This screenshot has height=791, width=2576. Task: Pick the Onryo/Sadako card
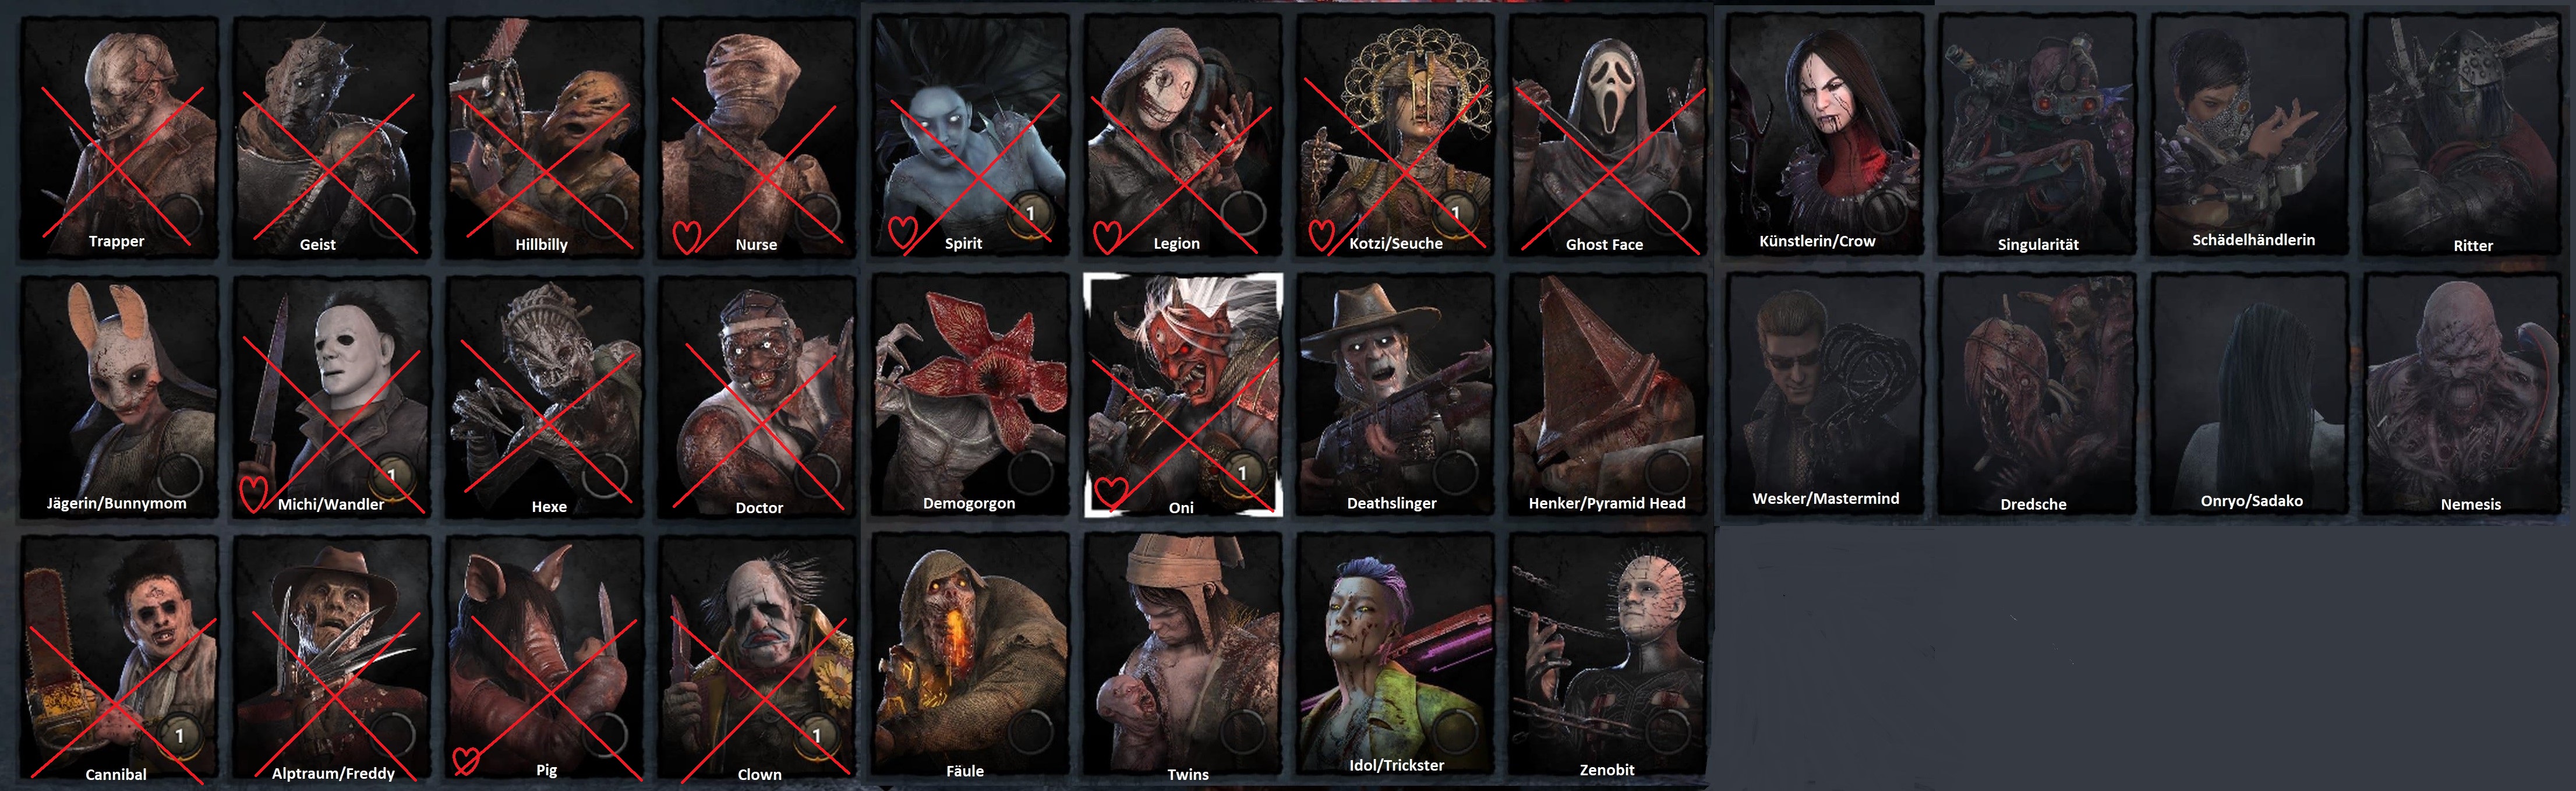coord(2250,394)
